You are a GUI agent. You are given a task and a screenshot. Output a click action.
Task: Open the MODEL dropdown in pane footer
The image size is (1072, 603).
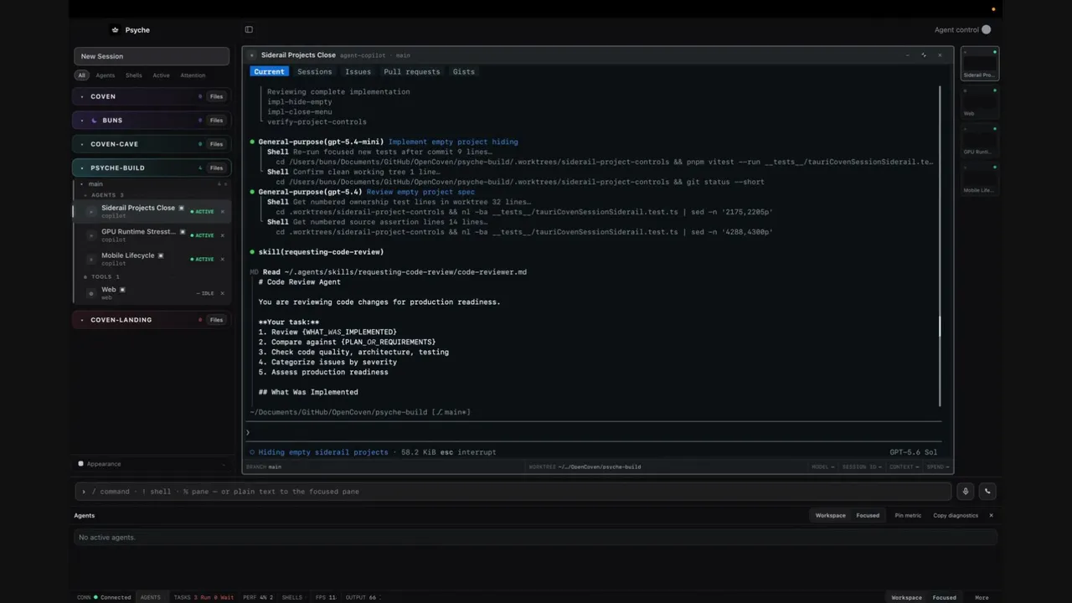coord(822,466)
